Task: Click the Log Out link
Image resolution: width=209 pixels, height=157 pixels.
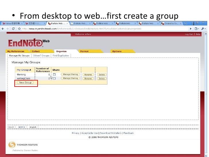Action: click(189, 34)
